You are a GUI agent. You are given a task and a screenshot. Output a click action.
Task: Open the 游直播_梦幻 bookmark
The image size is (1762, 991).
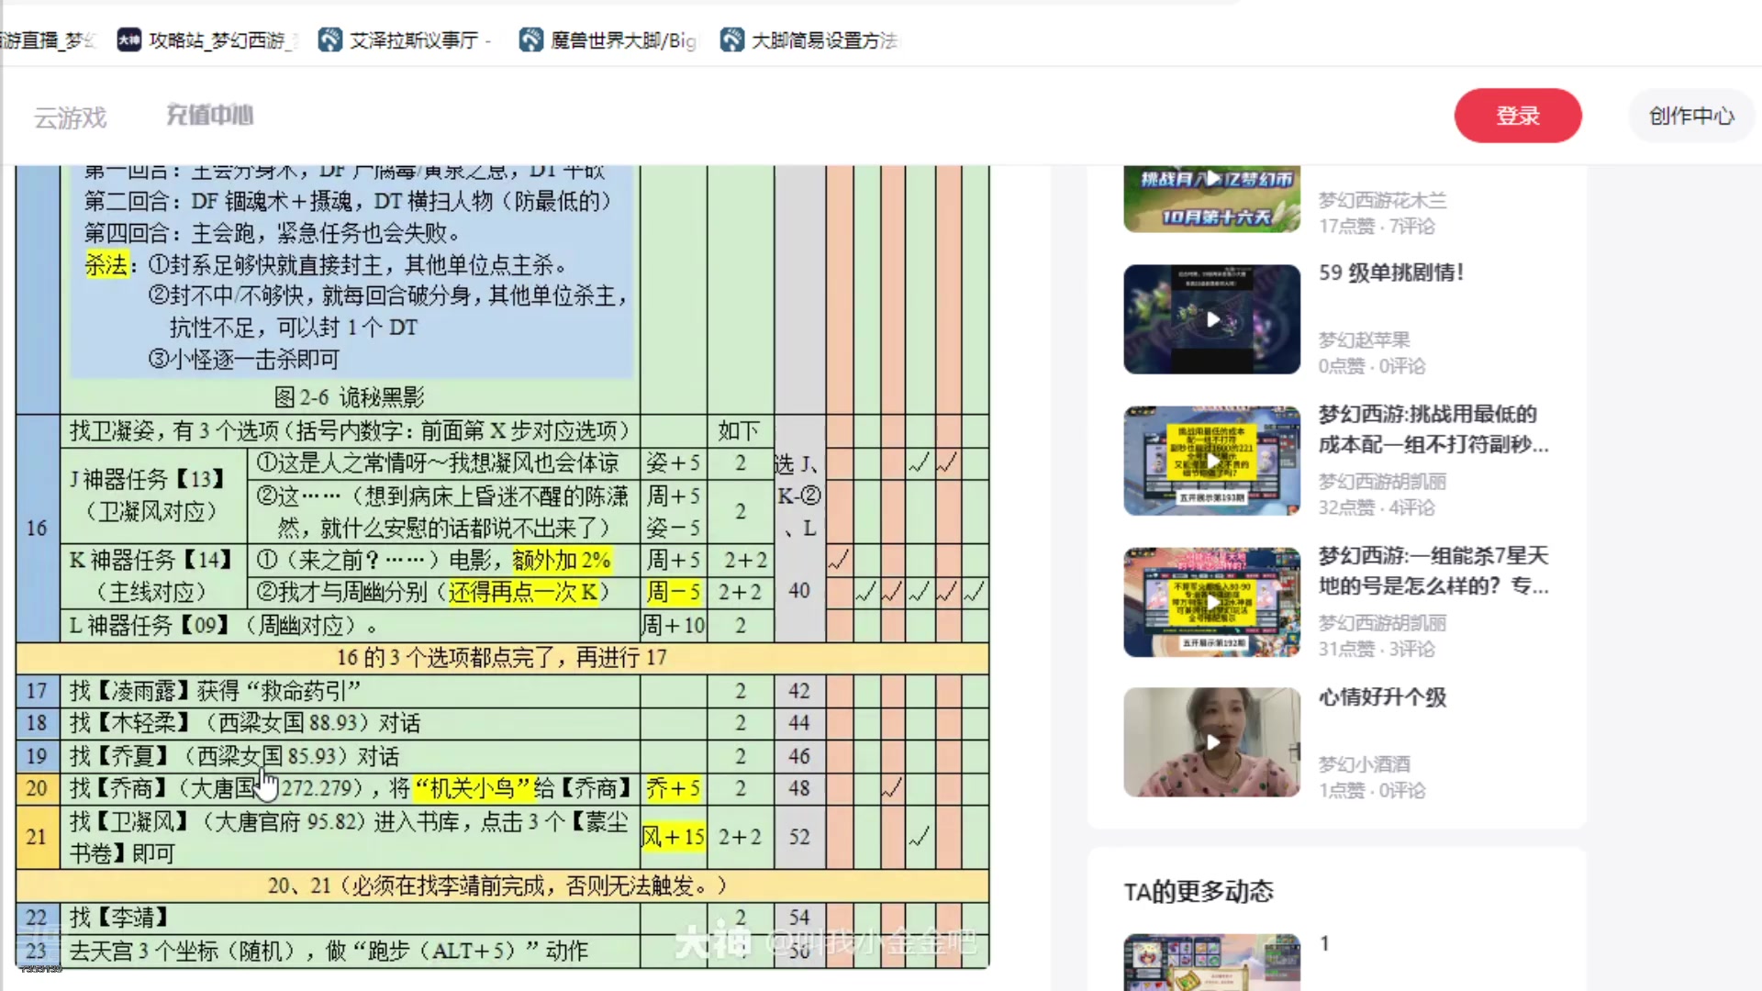click(48, 39)
